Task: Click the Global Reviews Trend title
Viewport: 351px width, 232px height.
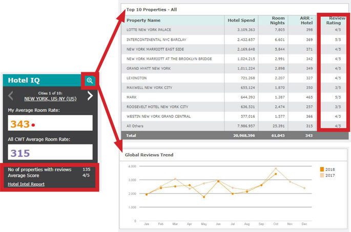Action: pyautogui.click(x=149, y=155)
